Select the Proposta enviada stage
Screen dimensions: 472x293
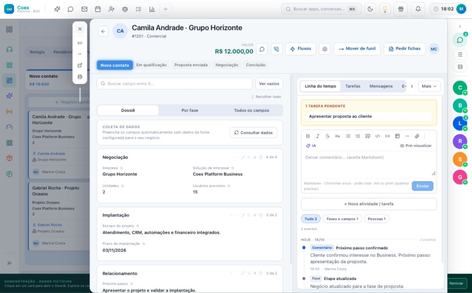(191, 65)
